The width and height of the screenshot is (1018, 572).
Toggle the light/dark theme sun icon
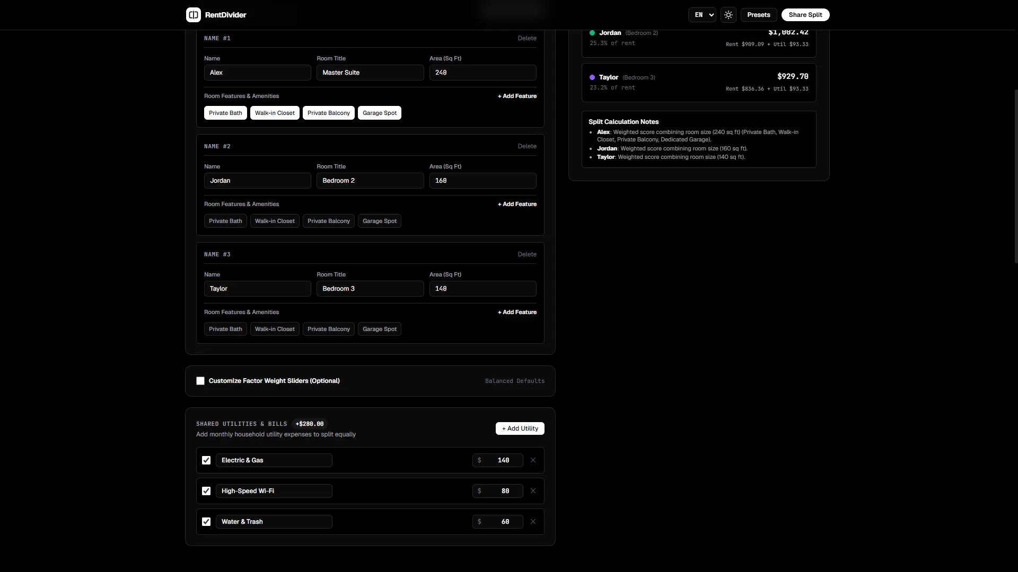pos(729,15)
